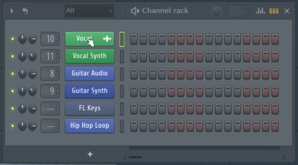Image resolution: width=298 pixels, height=165 pixels.
Task: Click Vocal Synth channel select indicator
Action: tap(122, 57)
